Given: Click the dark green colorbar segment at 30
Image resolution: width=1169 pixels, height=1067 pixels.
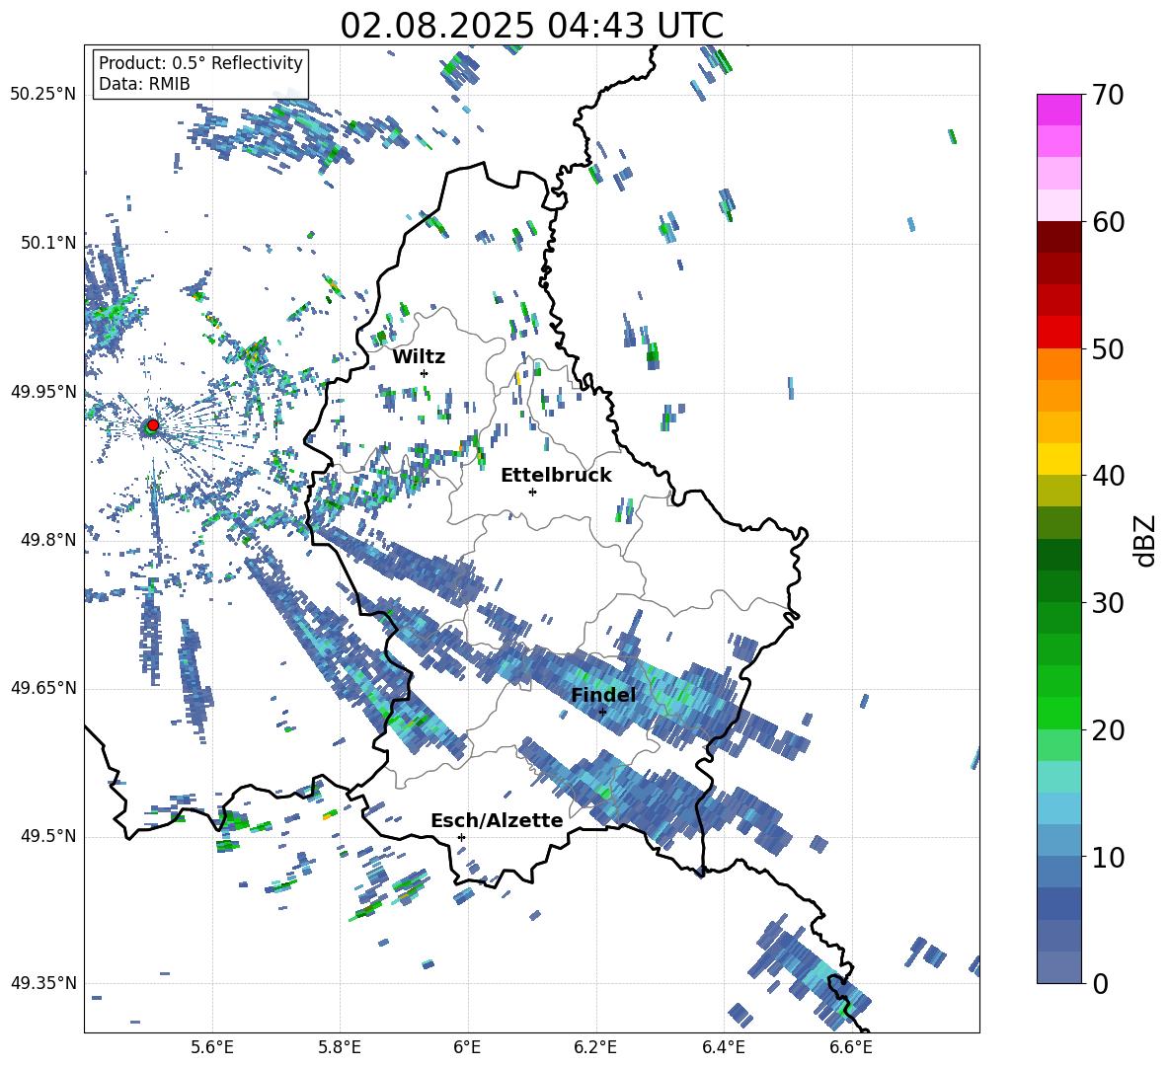Looking at the screenshot, I should coord(1058,585).
